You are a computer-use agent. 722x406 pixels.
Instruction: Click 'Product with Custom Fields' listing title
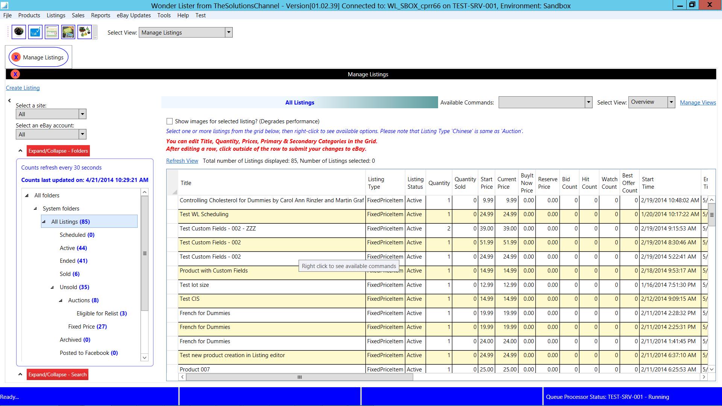(214, 271)
